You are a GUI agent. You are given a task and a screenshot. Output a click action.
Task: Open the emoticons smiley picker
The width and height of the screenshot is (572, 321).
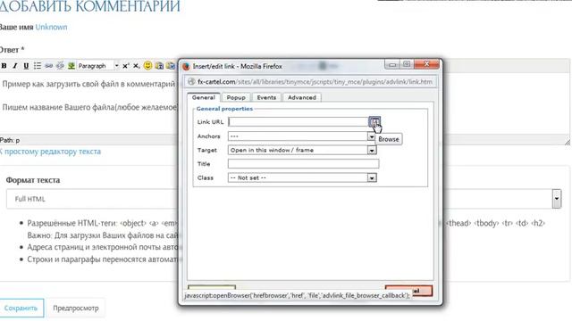[x=147, y=65]
